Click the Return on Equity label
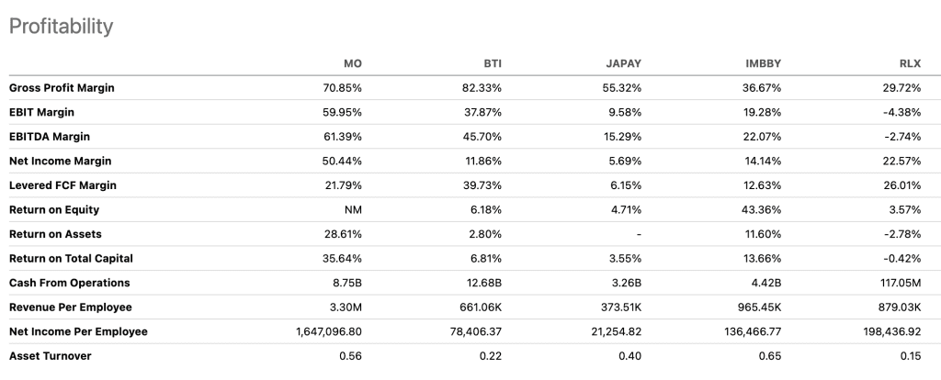This screenshot has height=380, width=941. point(54,210)
